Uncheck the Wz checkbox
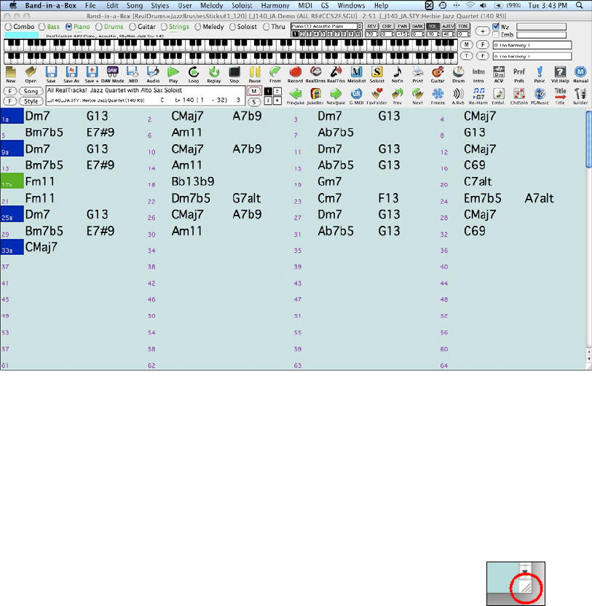592x606 pixels. [x=496, y=26]
